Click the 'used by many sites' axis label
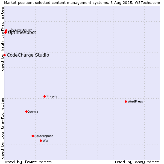The width and height of the screenshot is (164, 164). (x=137, y=162)
